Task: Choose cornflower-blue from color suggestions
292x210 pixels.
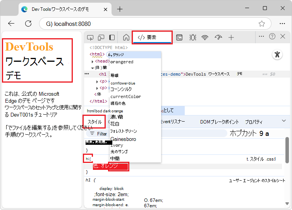Action: coord(135,83)
